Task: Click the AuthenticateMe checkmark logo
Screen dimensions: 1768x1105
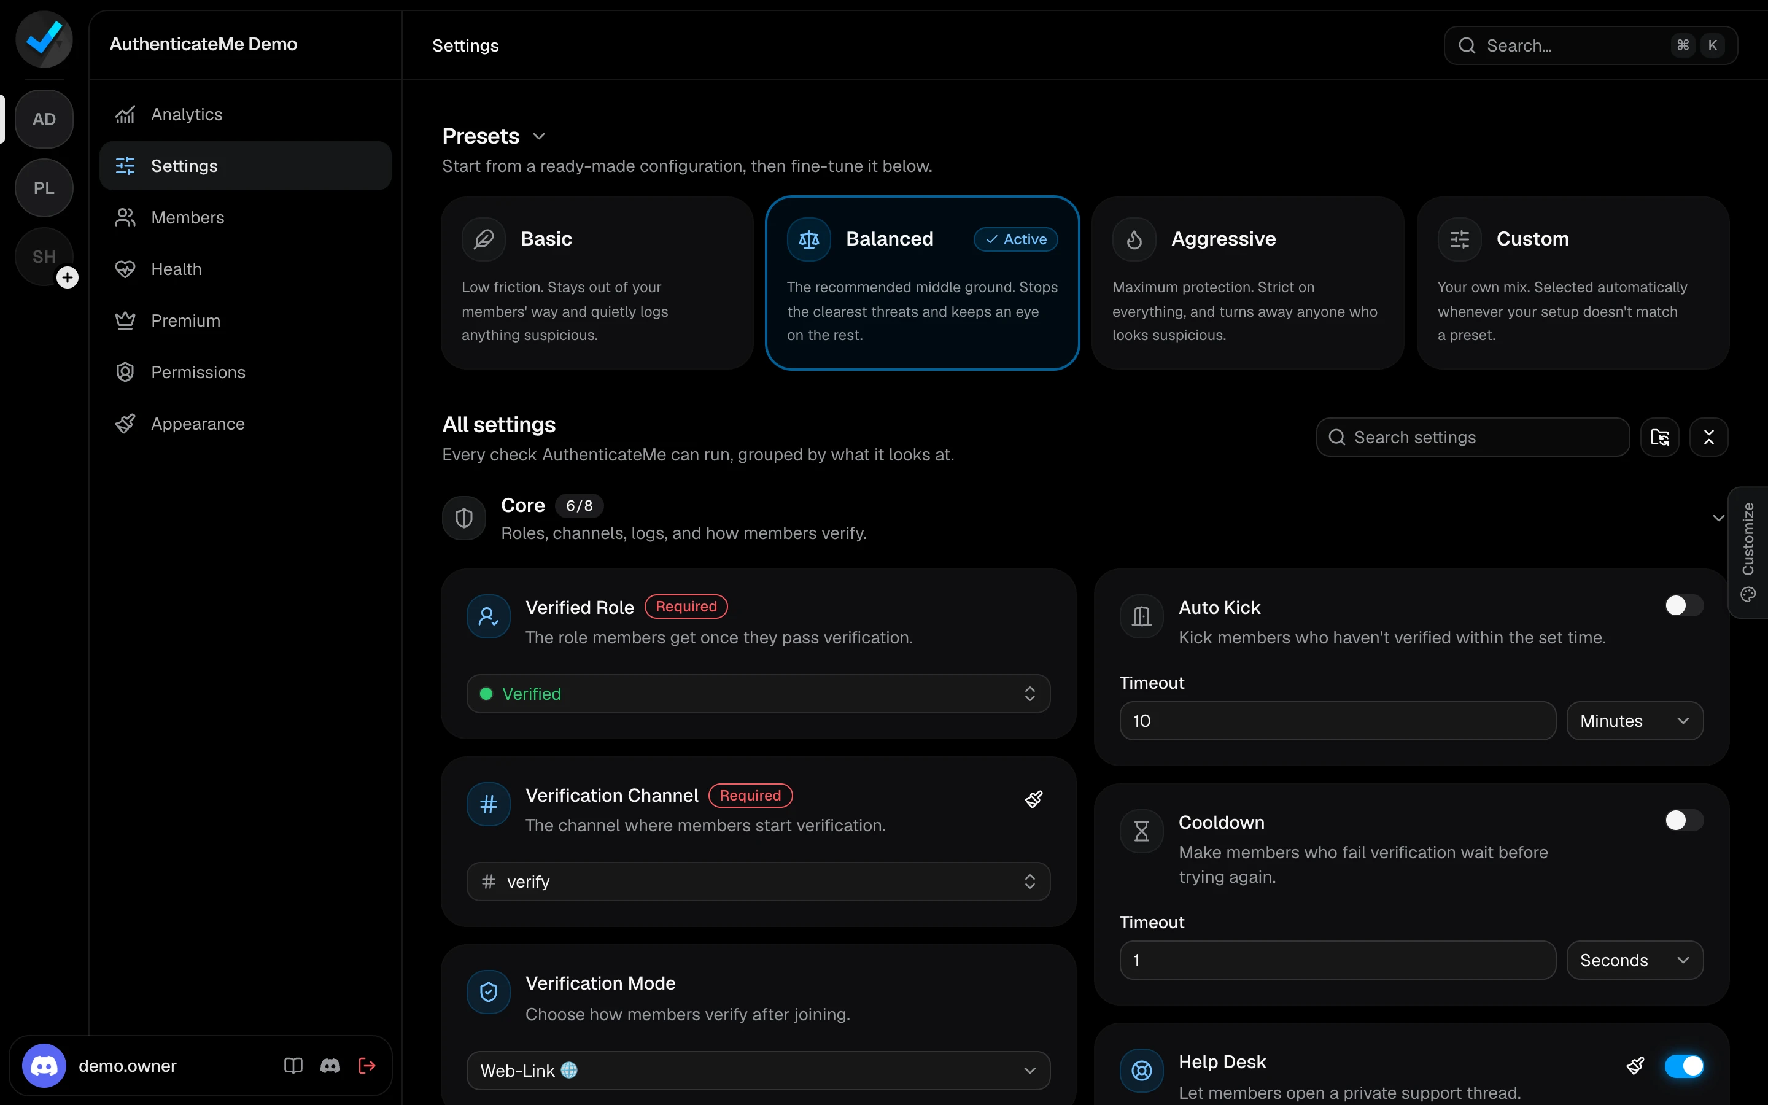Action: click(x=44, y=39)
